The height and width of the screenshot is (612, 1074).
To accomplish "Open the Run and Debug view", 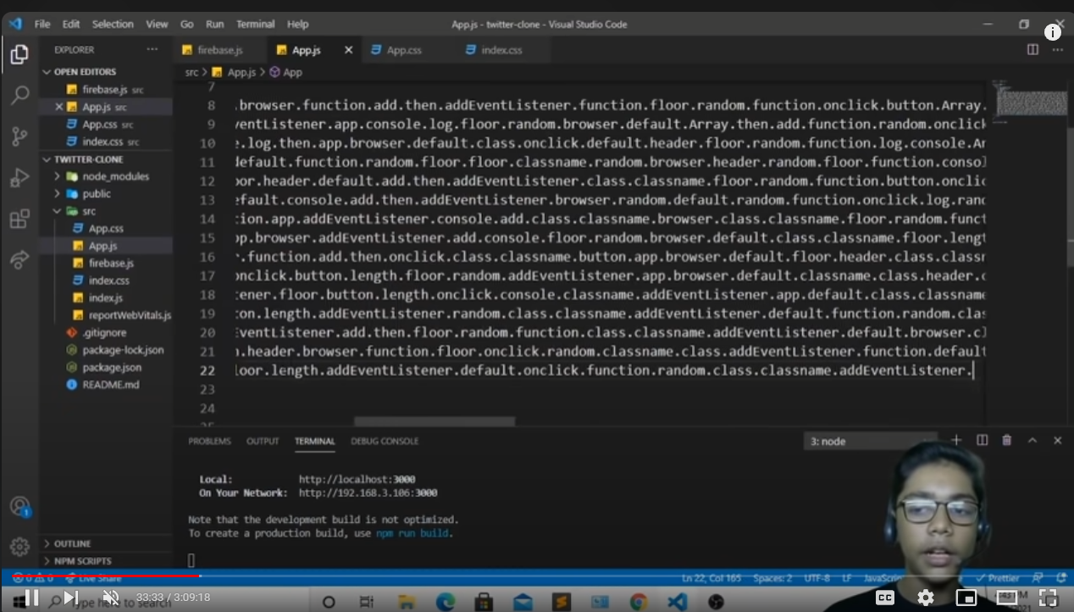I will [x=19, y=178].
